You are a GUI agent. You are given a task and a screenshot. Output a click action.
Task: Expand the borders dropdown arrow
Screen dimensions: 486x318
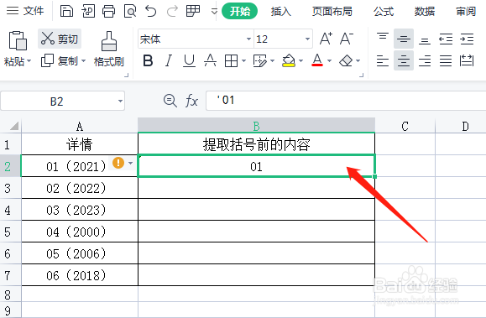[x=243, y=61]
